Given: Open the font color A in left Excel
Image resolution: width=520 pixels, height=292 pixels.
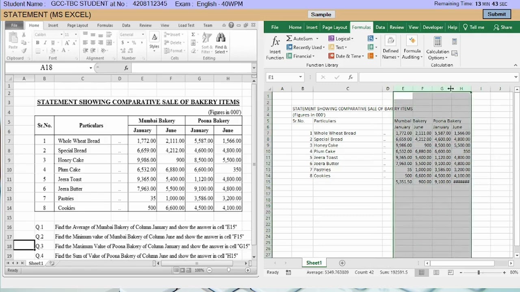Looking at the screenshot, I should pos(64,51).
